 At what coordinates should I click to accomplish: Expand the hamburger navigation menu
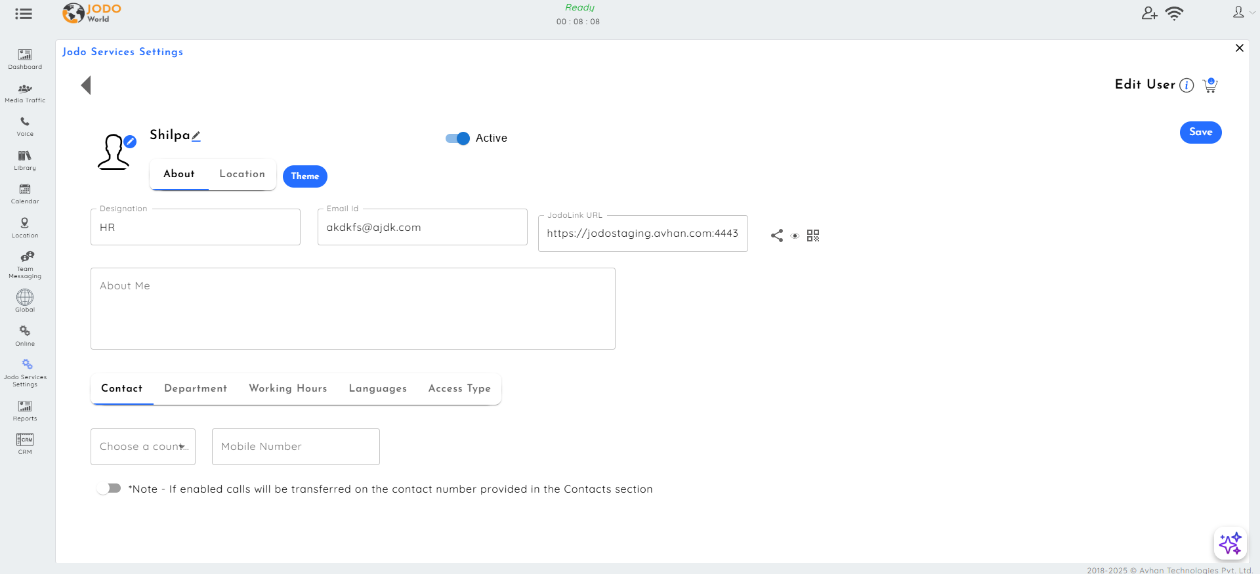click(x=24, y=14)
